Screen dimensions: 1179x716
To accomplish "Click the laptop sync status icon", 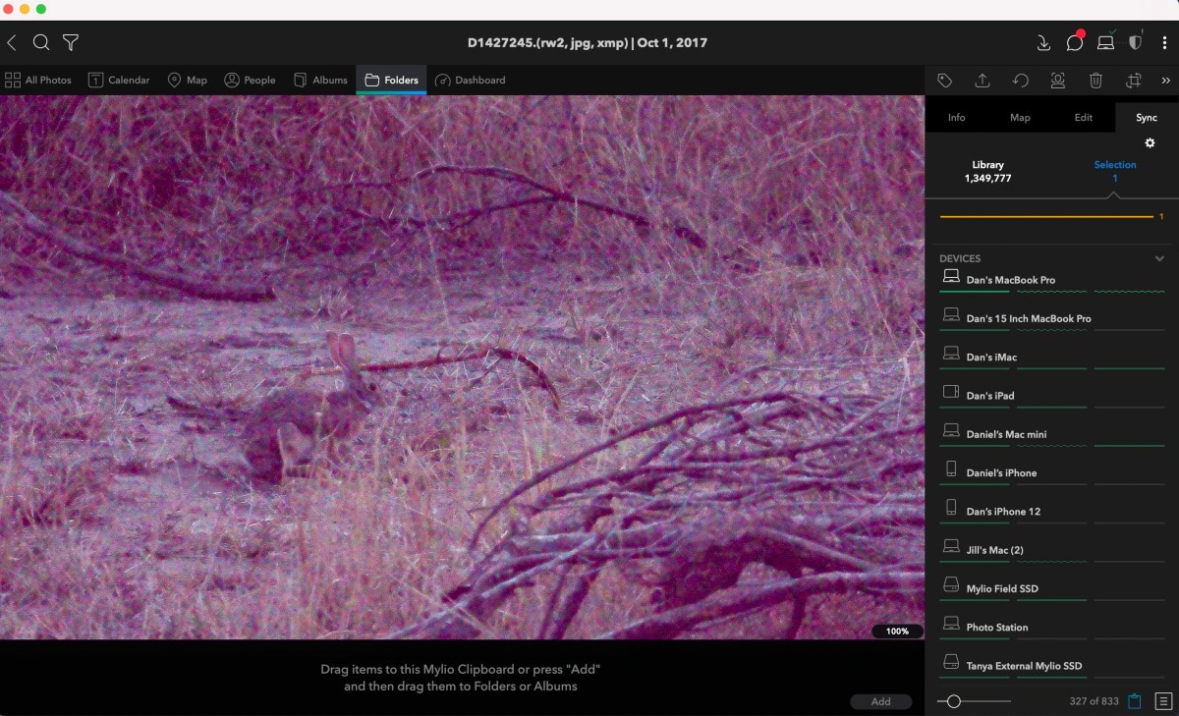I will click(x=1105, y=42).
